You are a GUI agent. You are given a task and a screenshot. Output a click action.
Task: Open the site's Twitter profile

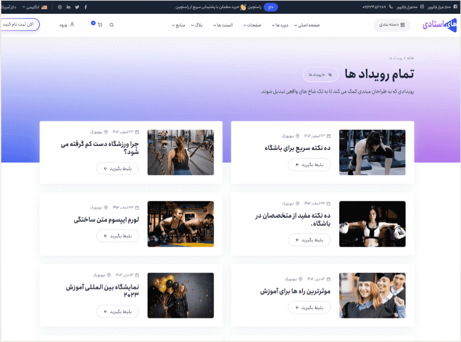point(77,7)
